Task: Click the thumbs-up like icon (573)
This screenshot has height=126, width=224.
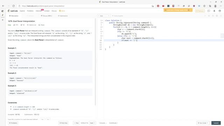Action: pos(14,25)
